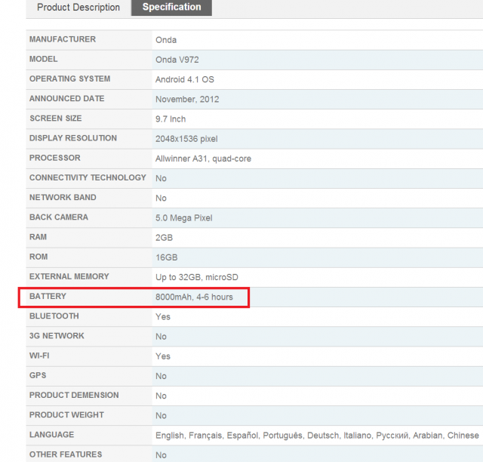Image resolution: width=483 pixels, height=462 pixels.
Task: Click the MODEL label
Action: click(44, 59)
